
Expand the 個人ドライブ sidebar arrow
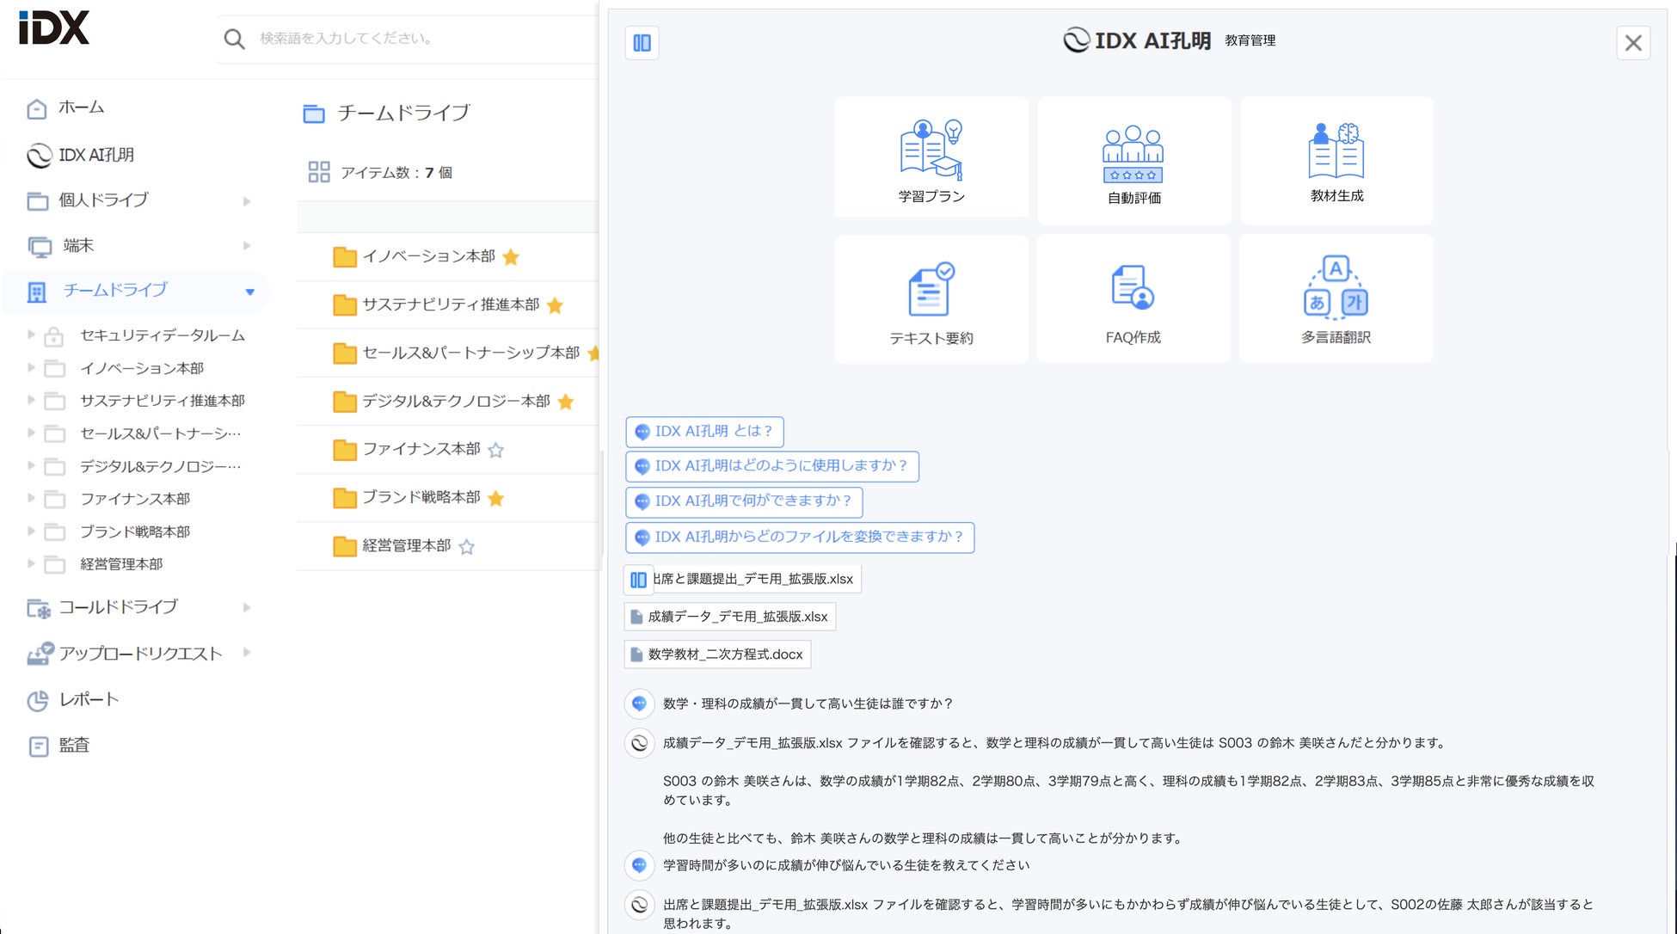(x=247, y=201)
